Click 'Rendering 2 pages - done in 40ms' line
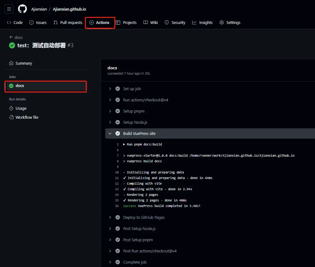 click(155, 200)
